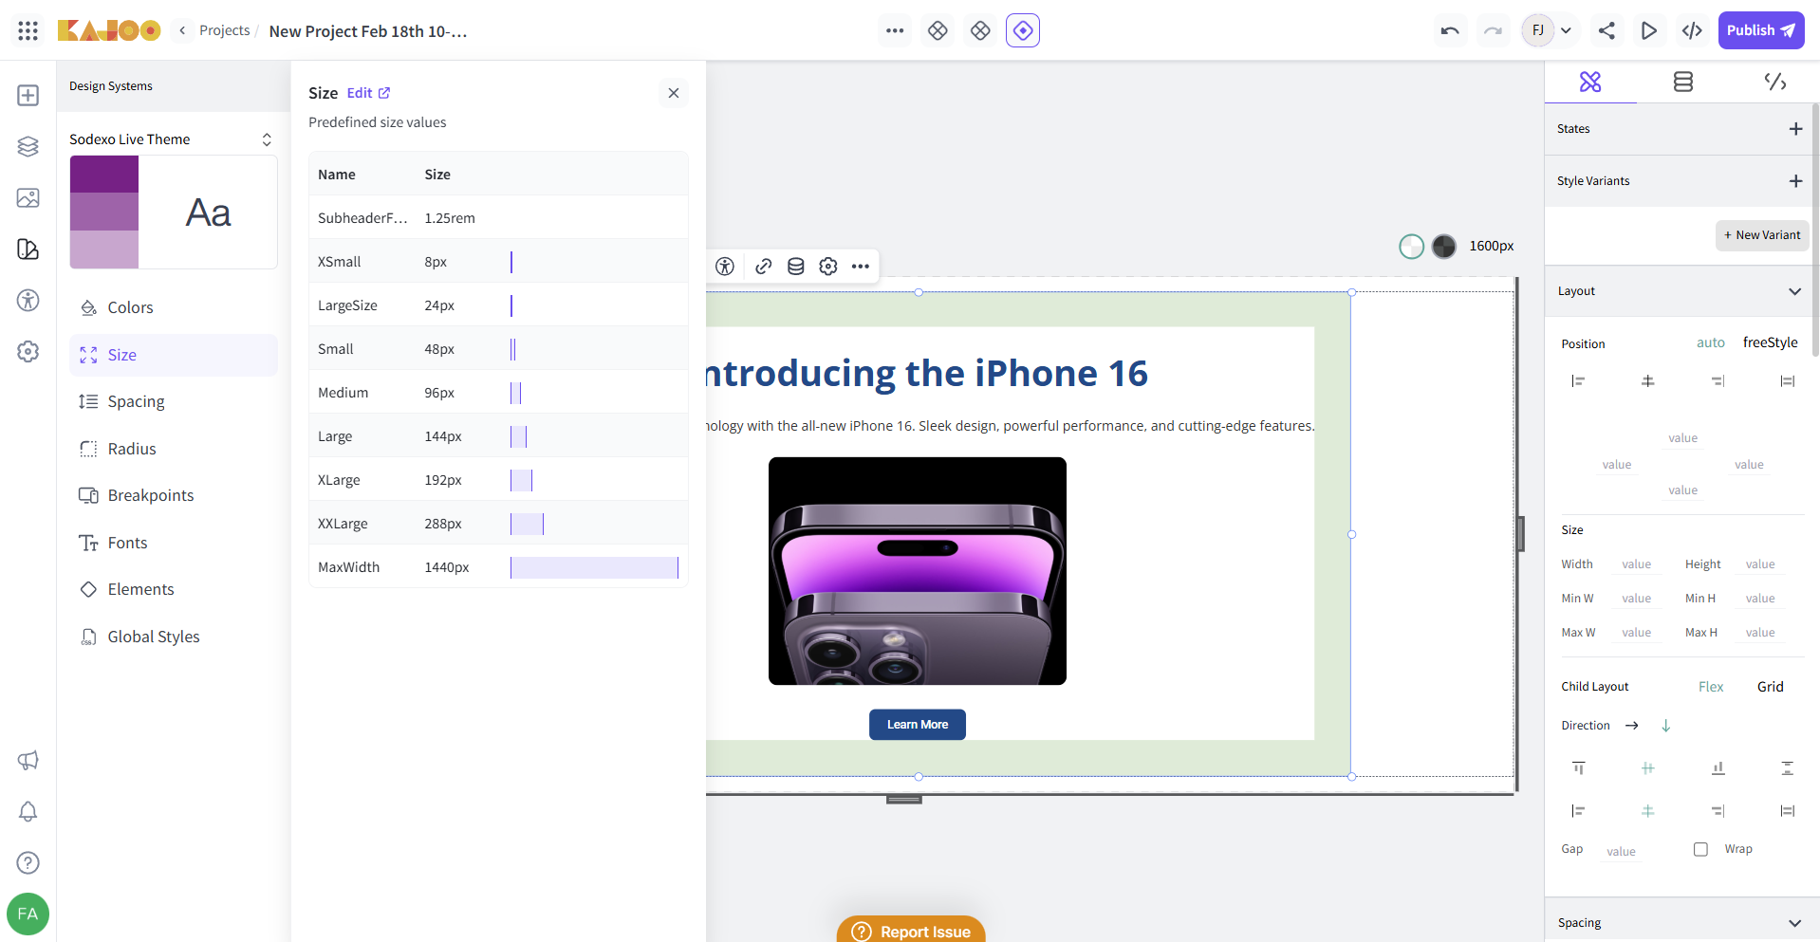Image resolution: width=1820 pixels, height=942 pixels.
Task: Click the redo arrow
Action: 1493,30
